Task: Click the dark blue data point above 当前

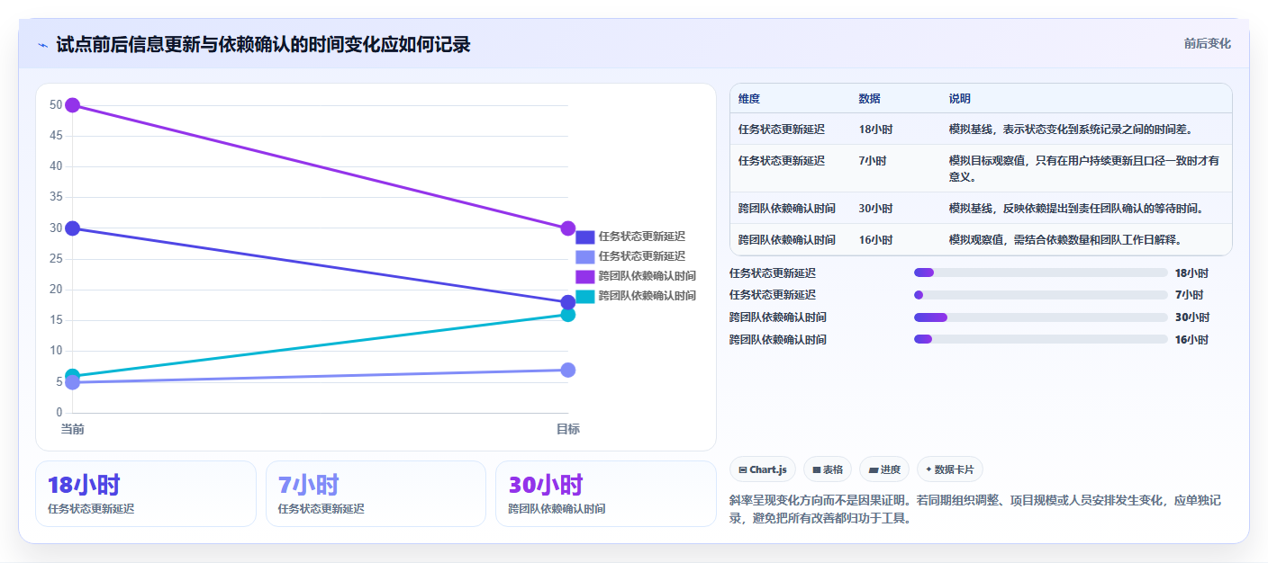Action: (x=73, y=228)
